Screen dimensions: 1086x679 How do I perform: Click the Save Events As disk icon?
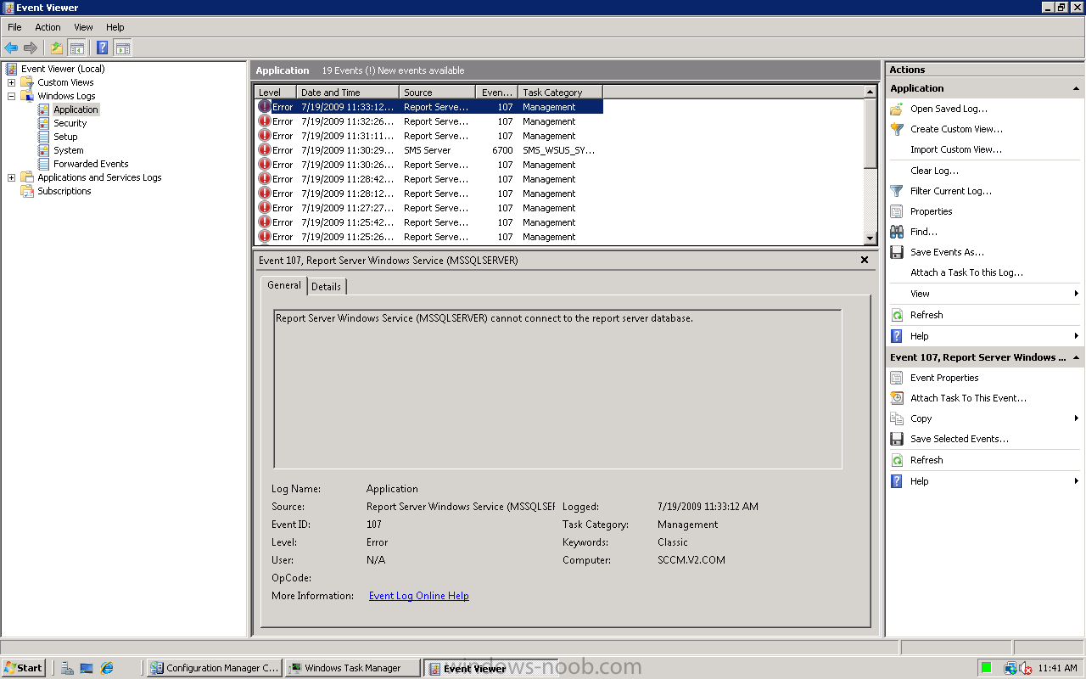point(897,252)
